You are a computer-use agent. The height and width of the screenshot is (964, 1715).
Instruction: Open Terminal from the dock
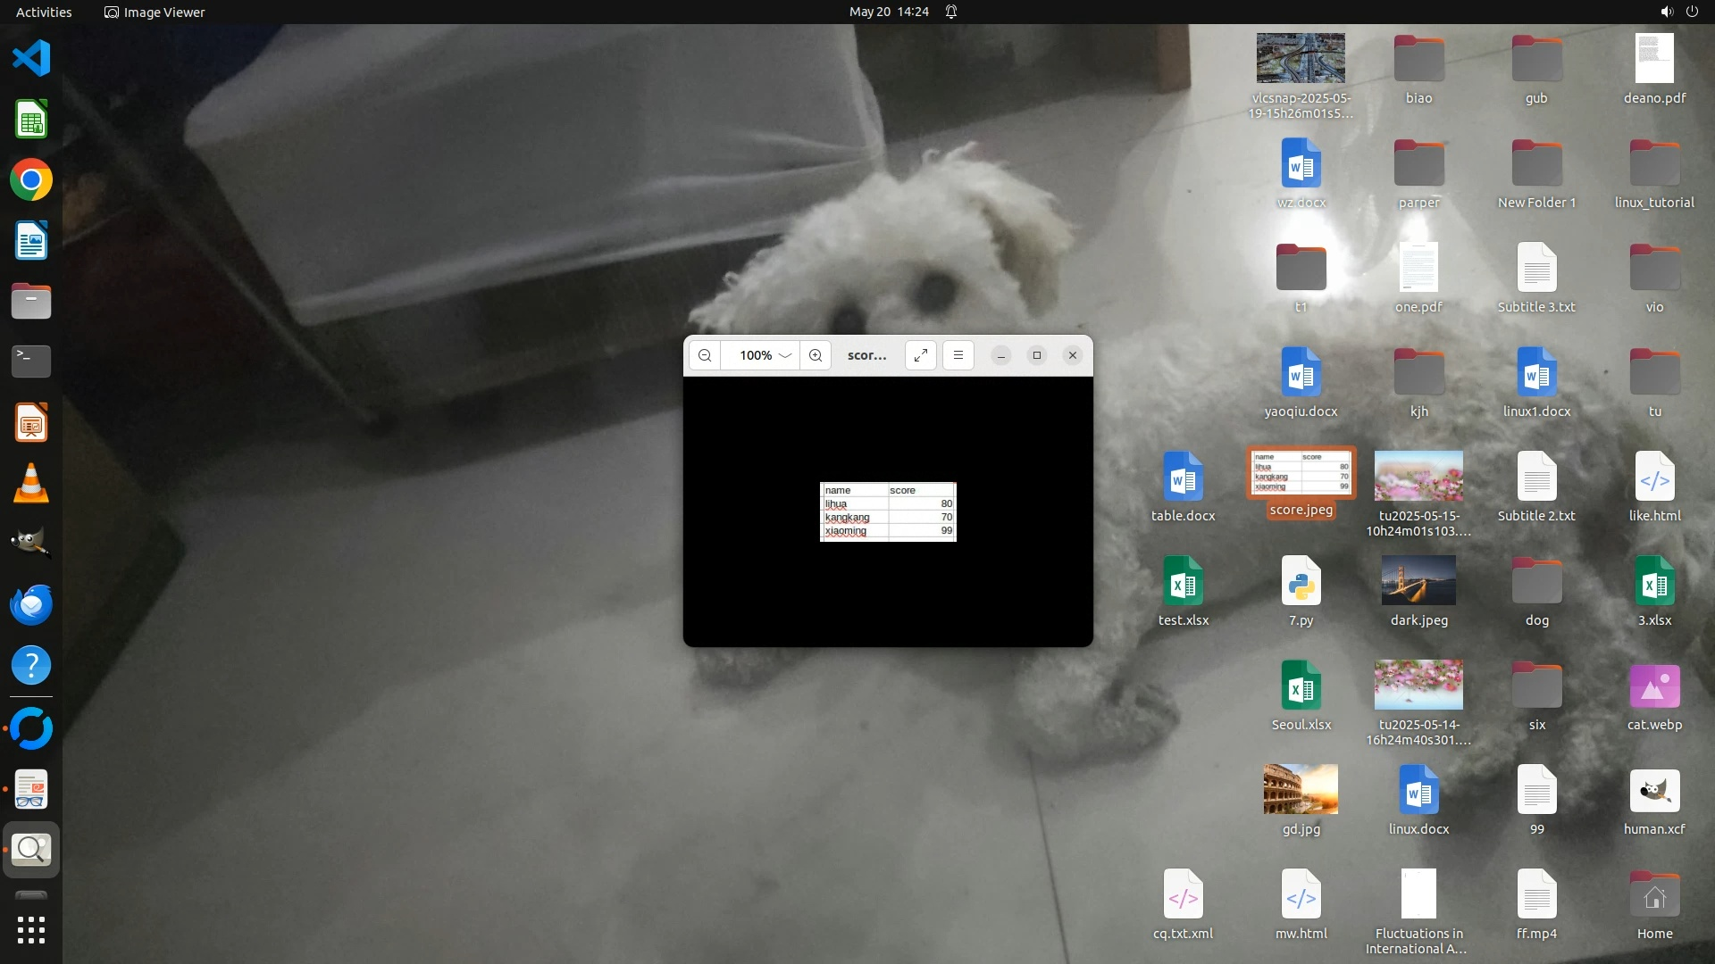pos(31,361)
